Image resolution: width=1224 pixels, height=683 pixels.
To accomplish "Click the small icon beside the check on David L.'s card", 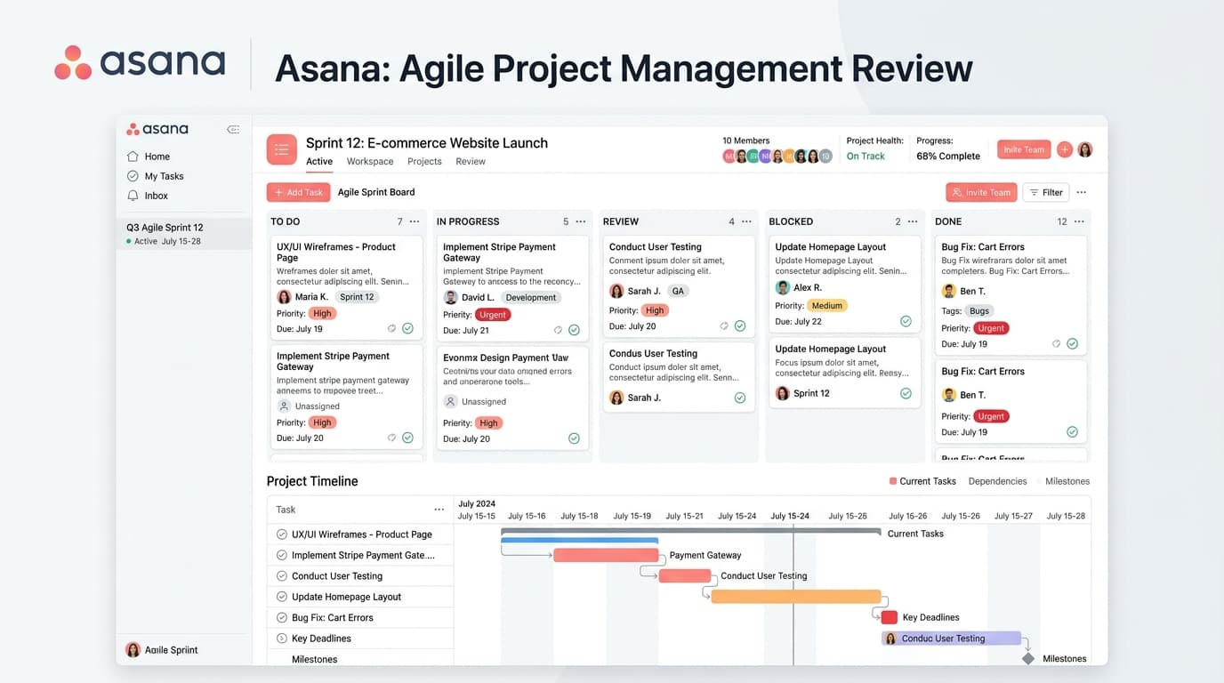I will tap(558, 330).
